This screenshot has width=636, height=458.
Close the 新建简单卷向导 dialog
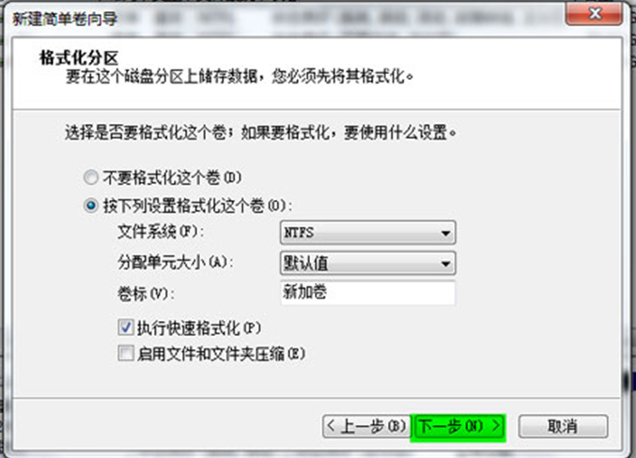tap(594, 14)
